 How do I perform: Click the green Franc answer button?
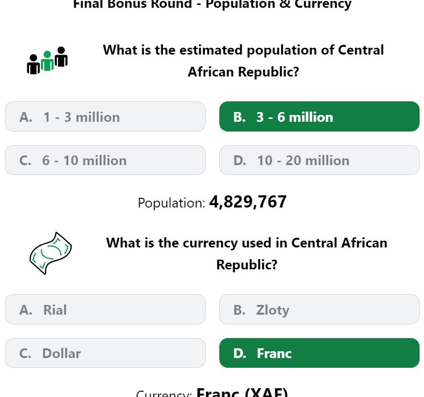[x=319, y=353]
